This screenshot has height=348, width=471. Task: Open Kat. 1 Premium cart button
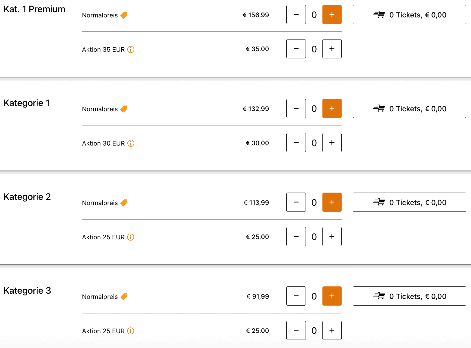pos(409,15)
